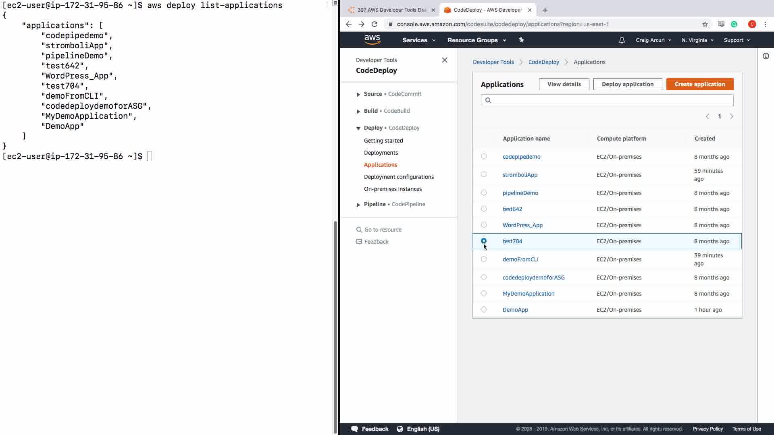Close the Developer Tools side panel

pos(444,60)
